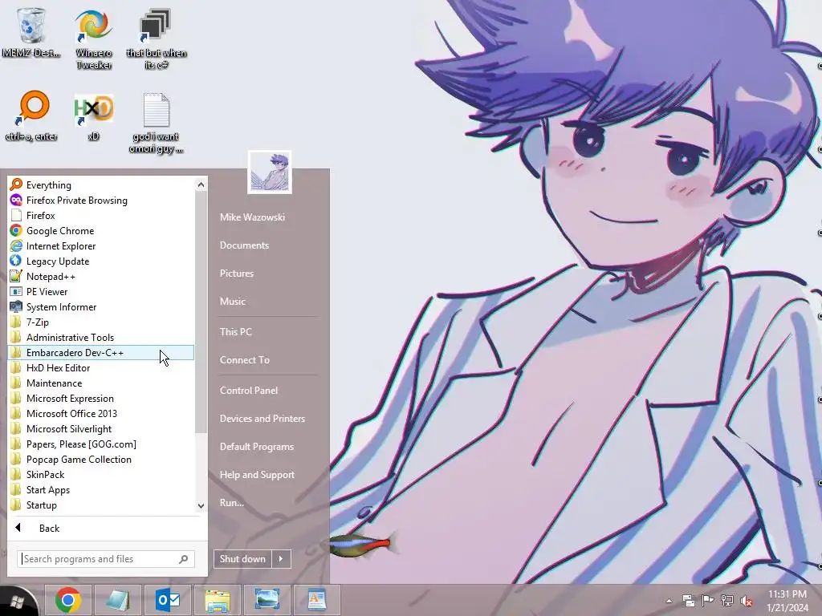Expand the Papers, Please [GOG.com] folder
Viewport: 822px width, 616px height.
tap(100, 444)
